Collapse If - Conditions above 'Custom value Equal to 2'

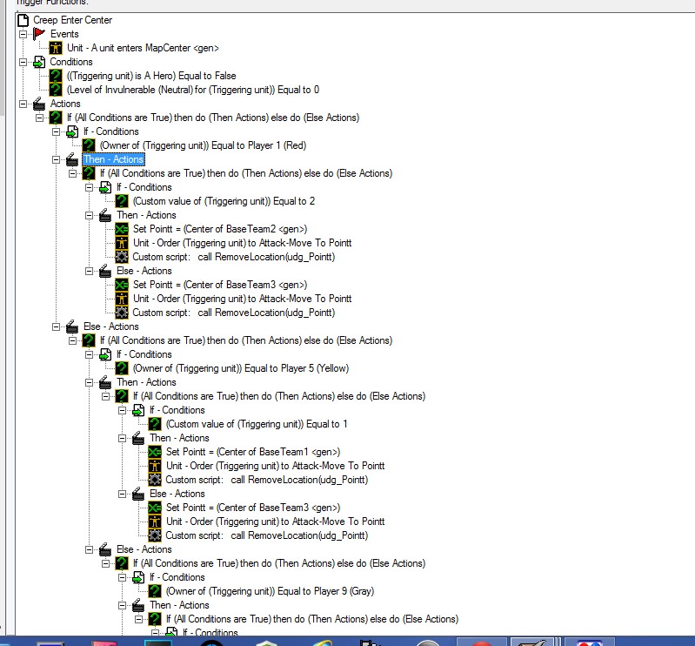tap(89, 188)
